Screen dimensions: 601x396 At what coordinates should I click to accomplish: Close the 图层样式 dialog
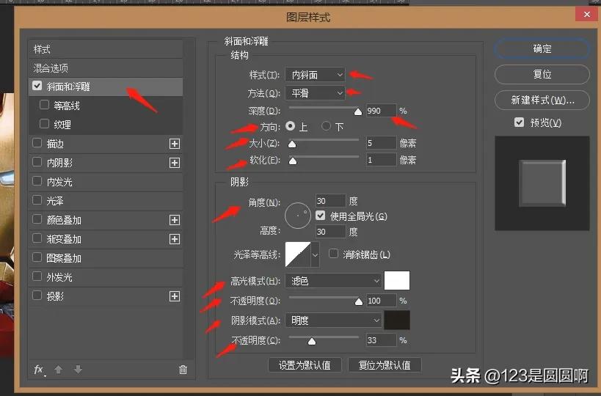587,14
